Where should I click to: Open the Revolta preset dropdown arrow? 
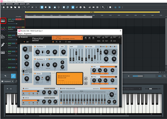pos(81,38)
